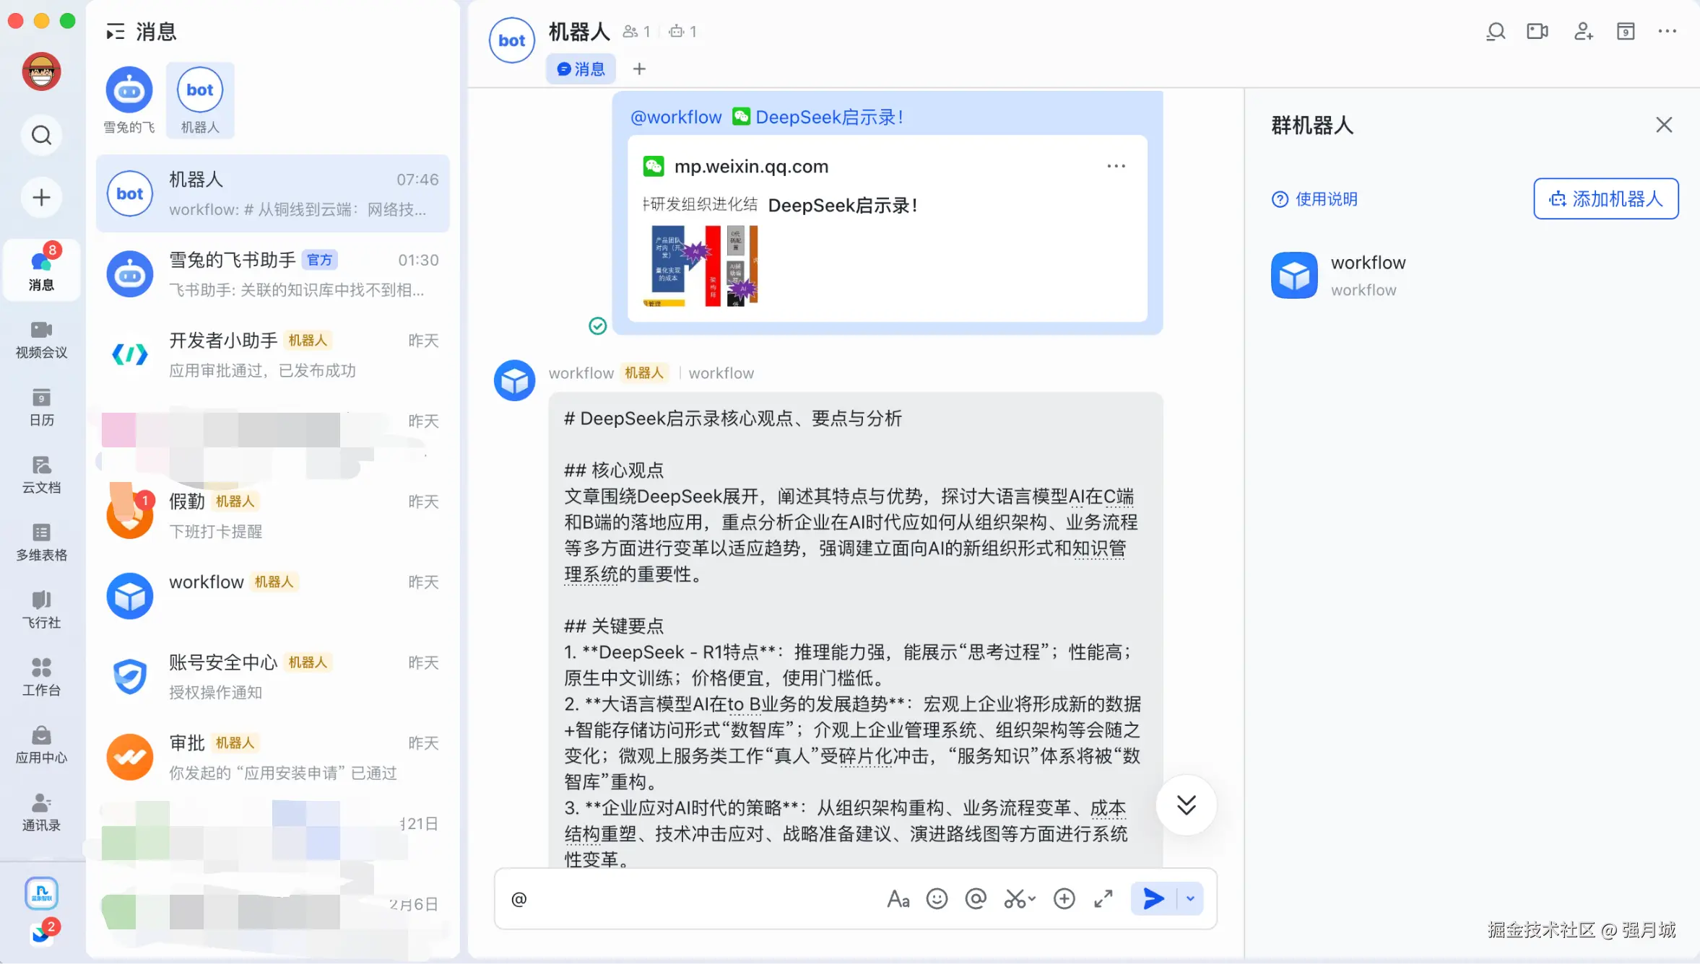Viewport: 1700px width, 964px height.
Task: Close the 群机器人 panel
Action: [x=1664, y=125]
